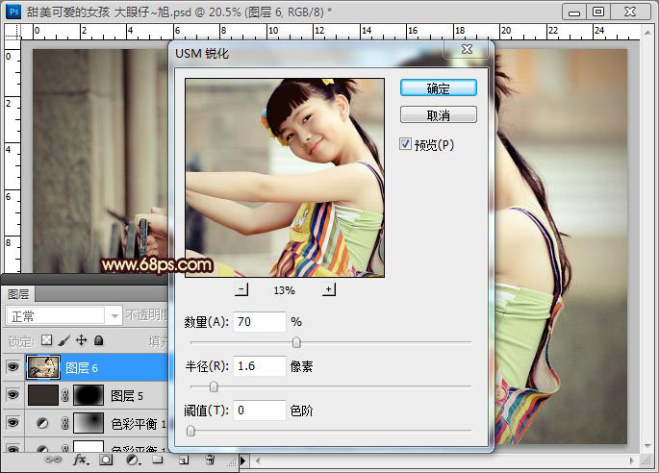
Task: Switch to the 图层 panel tab
Action: click(x=19, y=294)
